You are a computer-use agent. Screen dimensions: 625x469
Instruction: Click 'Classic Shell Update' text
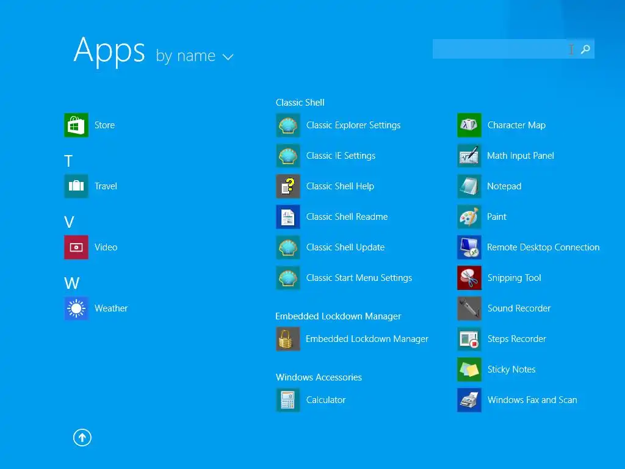pyautogui.click(x=345, y=247)
